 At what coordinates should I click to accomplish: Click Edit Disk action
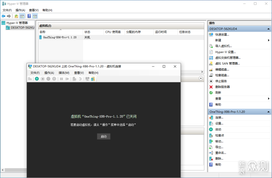(222, 70)
